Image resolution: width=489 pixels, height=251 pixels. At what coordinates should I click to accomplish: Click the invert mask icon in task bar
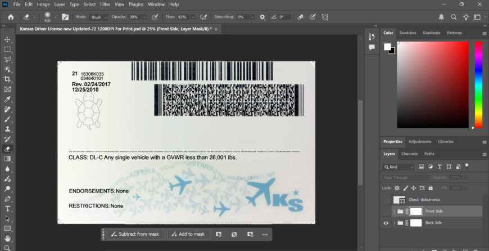coord(234,235)
